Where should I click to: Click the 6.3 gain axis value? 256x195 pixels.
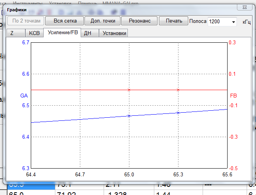click(26, 168)
